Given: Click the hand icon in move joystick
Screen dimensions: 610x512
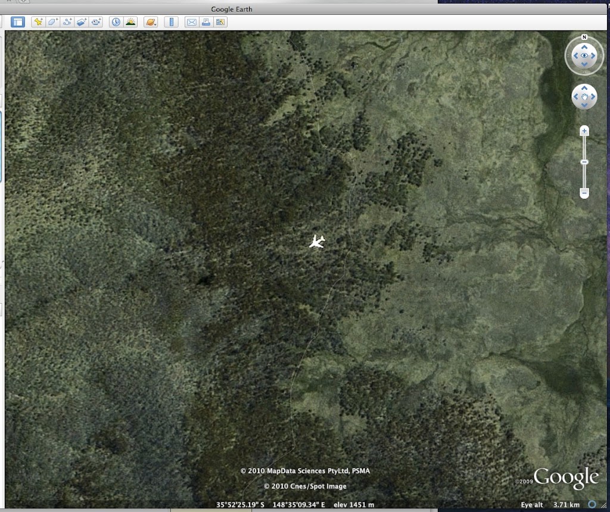Looking at the screenshot, I should click(584, 97).
